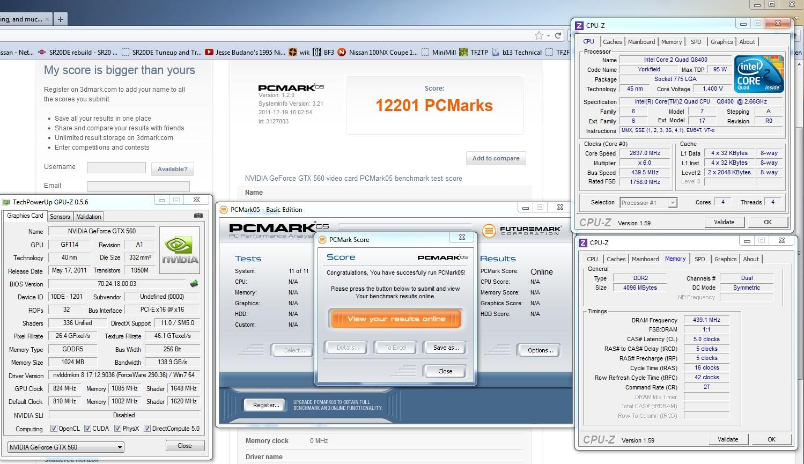The image size is (804, 464).
Task: Open the Mainboard tab in upper CPU-Z
Action: point(641,42)
